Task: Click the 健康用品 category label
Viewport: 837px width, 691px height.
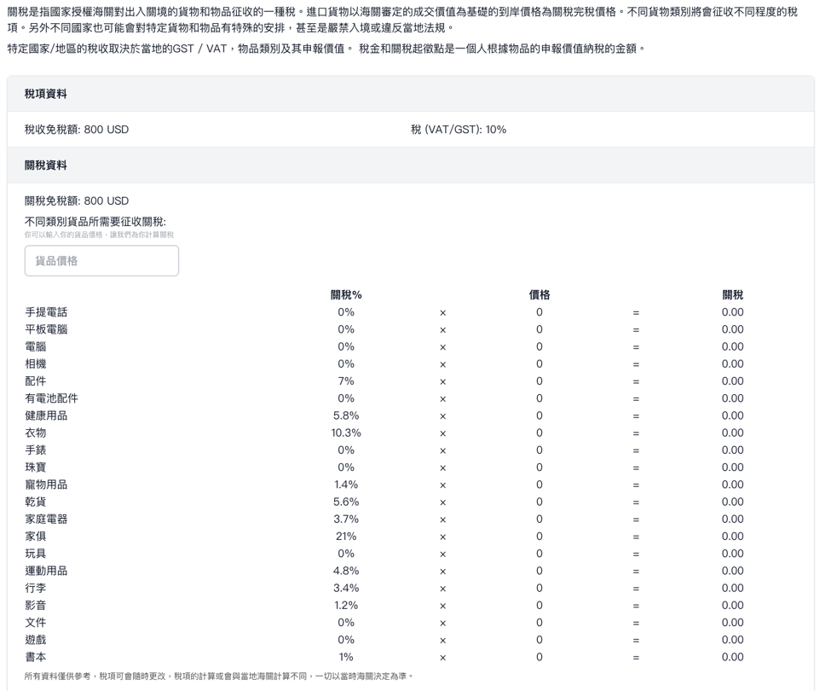Action: 46,416
